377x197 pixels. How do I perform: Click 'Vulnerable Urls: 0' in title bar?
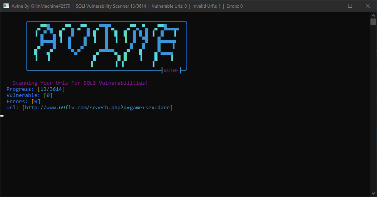point(169,6)
